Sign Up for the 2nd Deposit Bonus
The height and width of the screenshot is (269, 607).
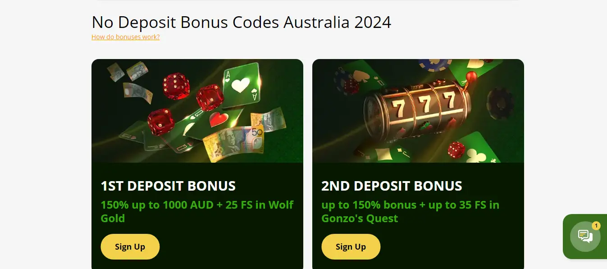click(x=351, y=246)
